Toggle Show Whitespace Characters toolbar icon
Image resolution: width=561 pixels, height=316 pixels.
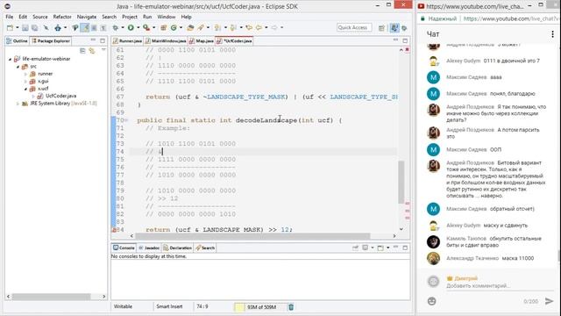pos(103,27)
